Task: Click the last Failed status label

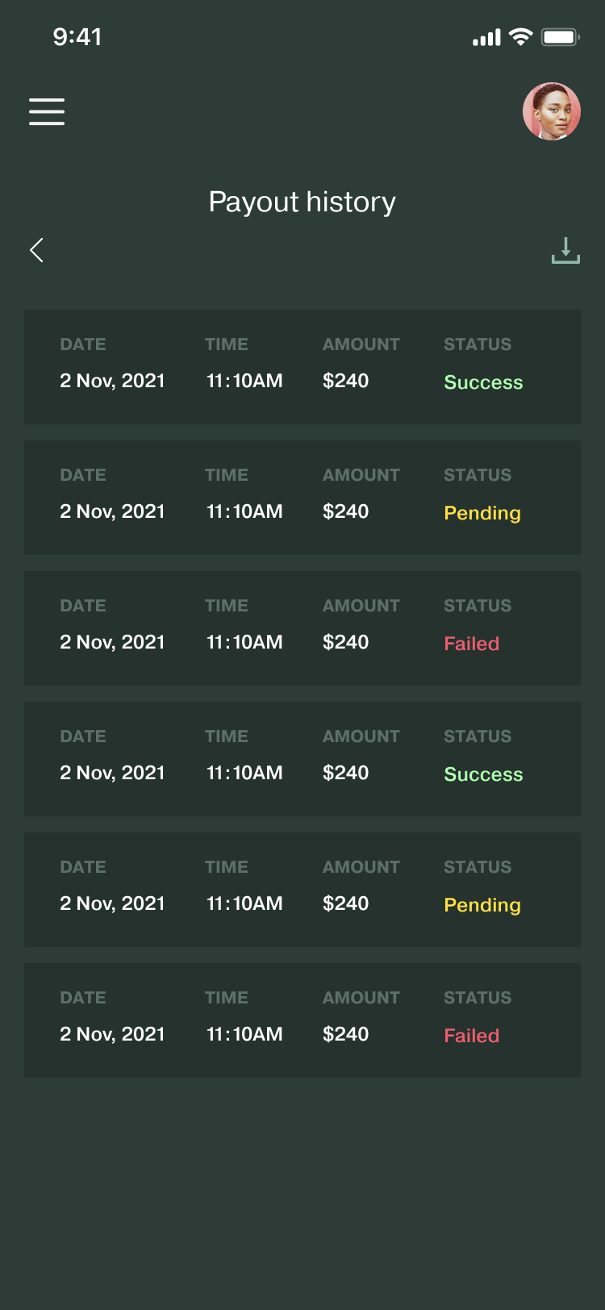Action: 471,1036
